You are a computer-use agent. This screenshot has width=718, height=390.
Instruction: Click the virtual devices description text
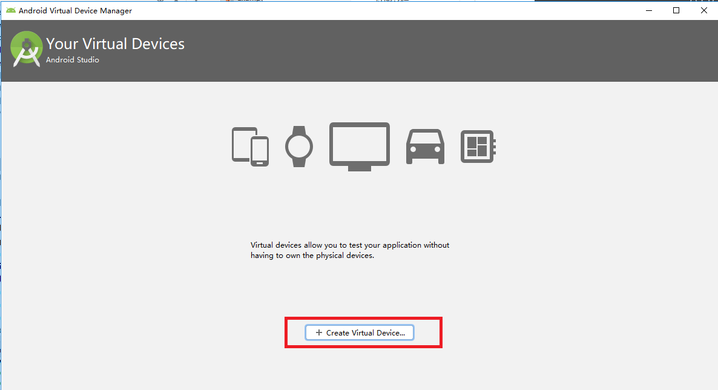(350, 250)
